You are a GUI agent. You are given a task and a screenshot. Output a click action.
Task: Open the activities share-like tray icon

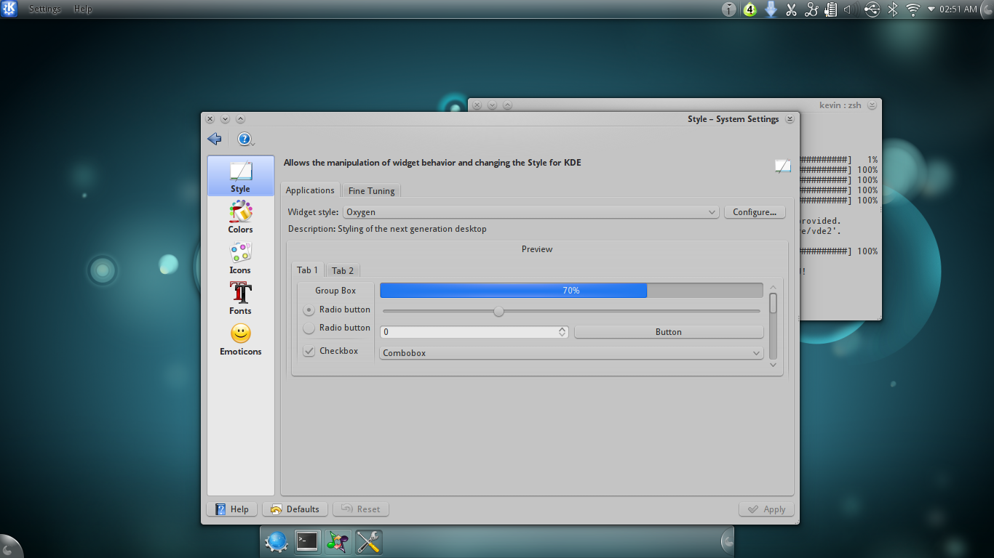(811, 9)
